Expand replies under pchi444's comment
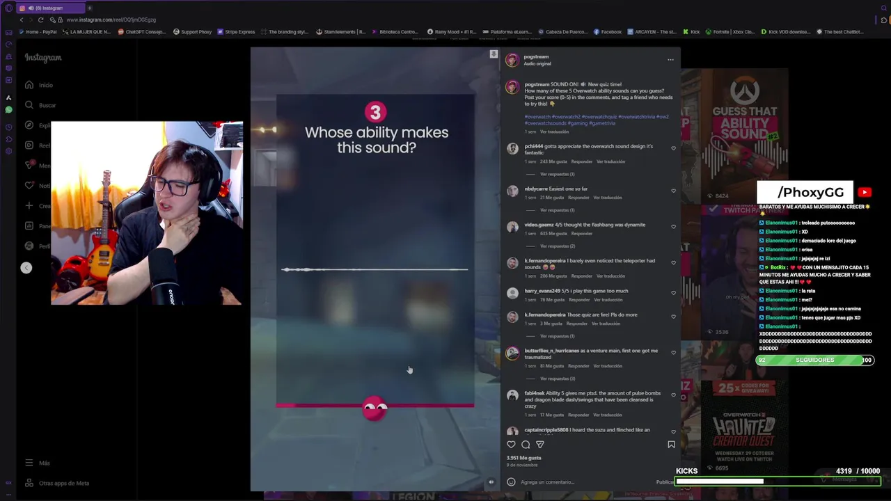891x501 pixels. pos(557,174)
